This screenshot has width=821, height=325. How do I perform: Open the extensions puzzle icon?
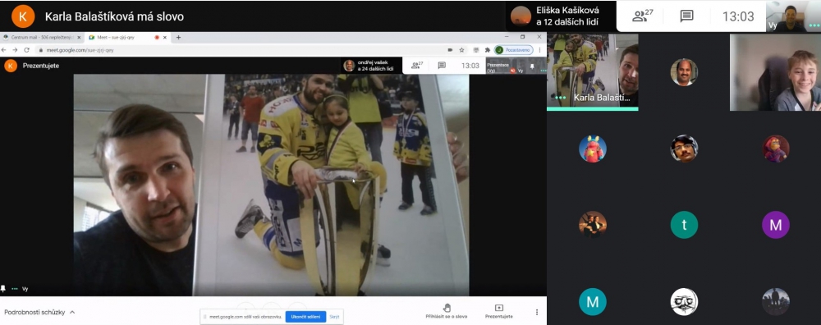[x=487, y=50]
